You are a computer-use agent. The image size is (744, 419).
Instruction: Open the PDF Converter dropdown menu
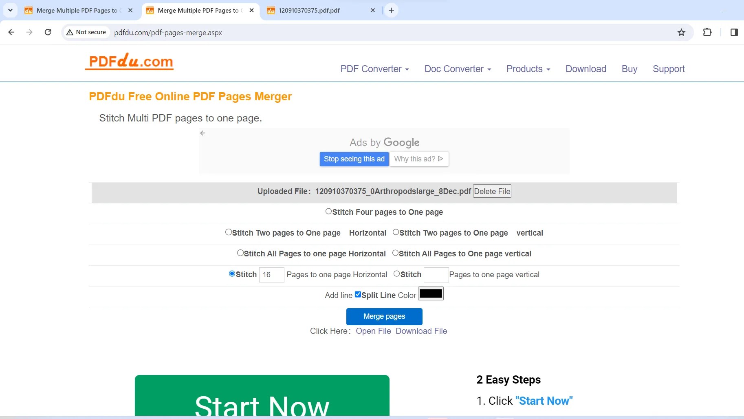(x=374, y=69)
